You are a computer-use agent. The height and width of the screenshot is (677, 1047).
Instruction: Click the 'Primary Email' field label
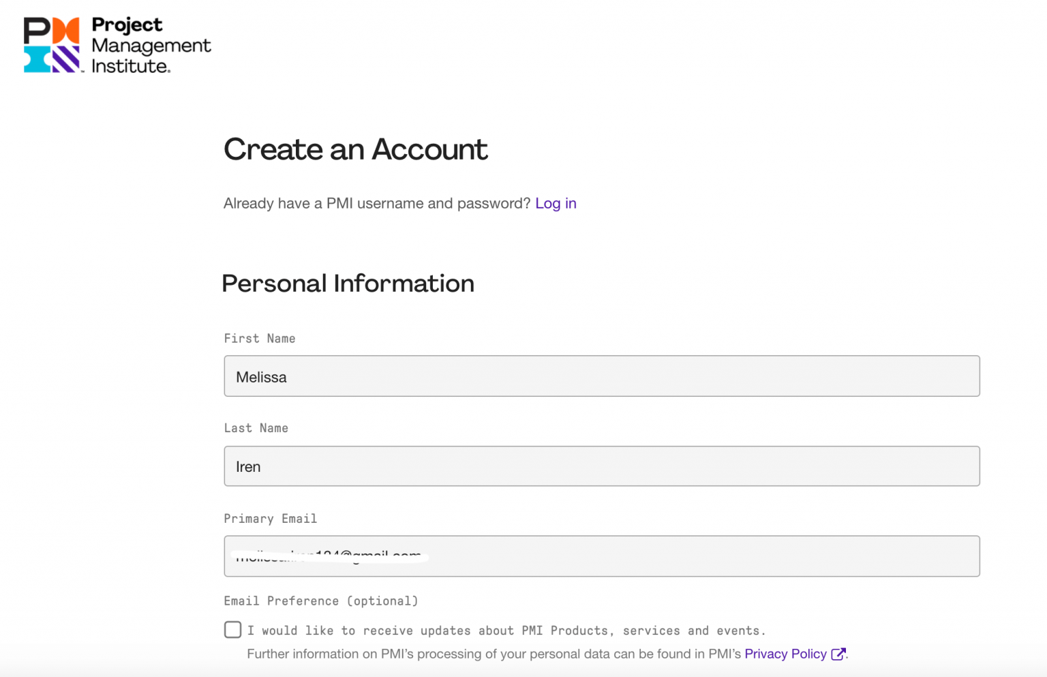pyautogui.click(x=271, y=519)
